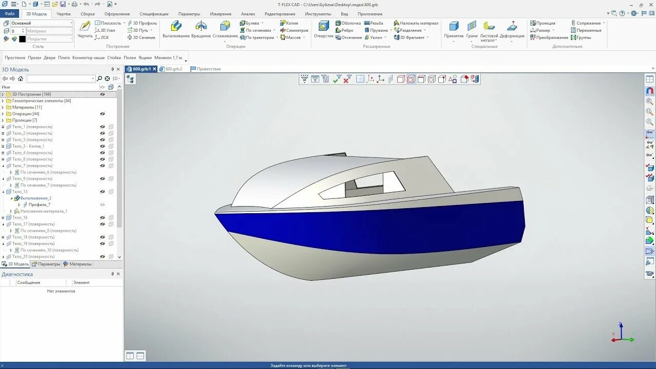
Task: Switch to the Сборка ribbon tab
Action: [x=88, y=14]
